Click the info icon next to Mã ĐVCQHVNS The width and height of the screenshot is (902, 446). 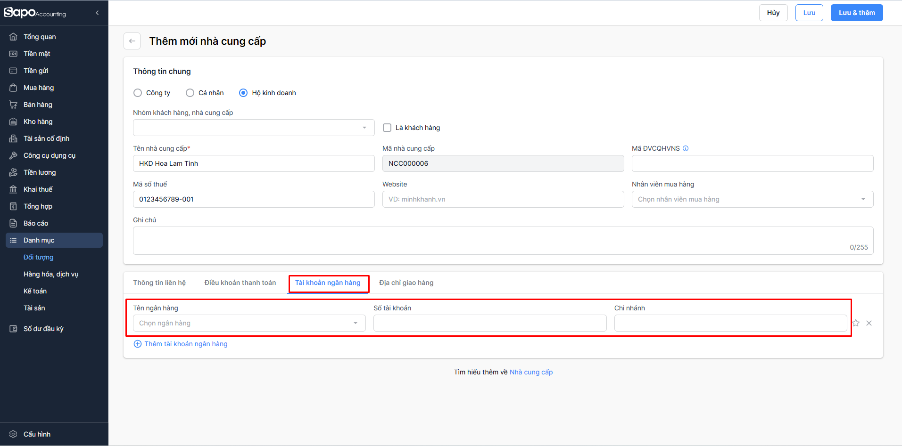pyautogui.click(x=686, y=148)
